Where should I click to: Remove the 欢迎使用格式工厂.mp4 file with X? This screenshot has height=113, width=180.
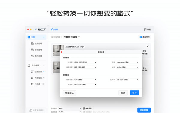[x=148, y=46]
